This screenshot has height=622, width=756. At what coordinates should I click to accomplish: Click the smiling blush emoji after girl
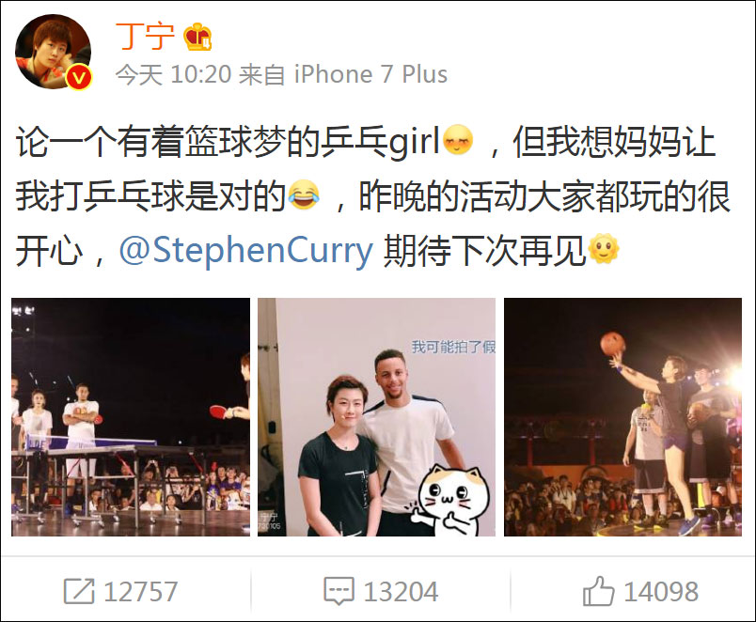pos(458,140)
